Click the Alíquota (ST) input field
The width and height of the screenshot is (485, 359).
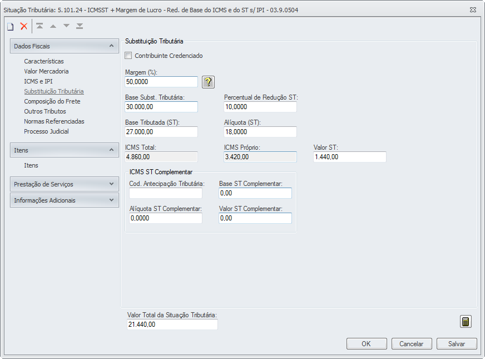click(x=260, y=132)
